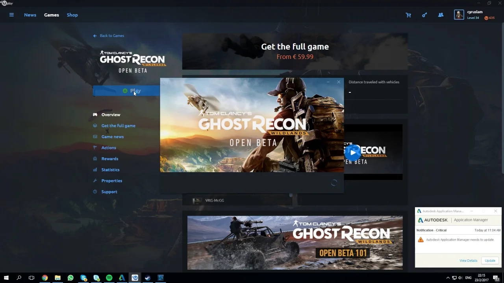The height and width of the screenshot is (283, 504).
Task: Open Steam from the taskbar
Action: 148,278
